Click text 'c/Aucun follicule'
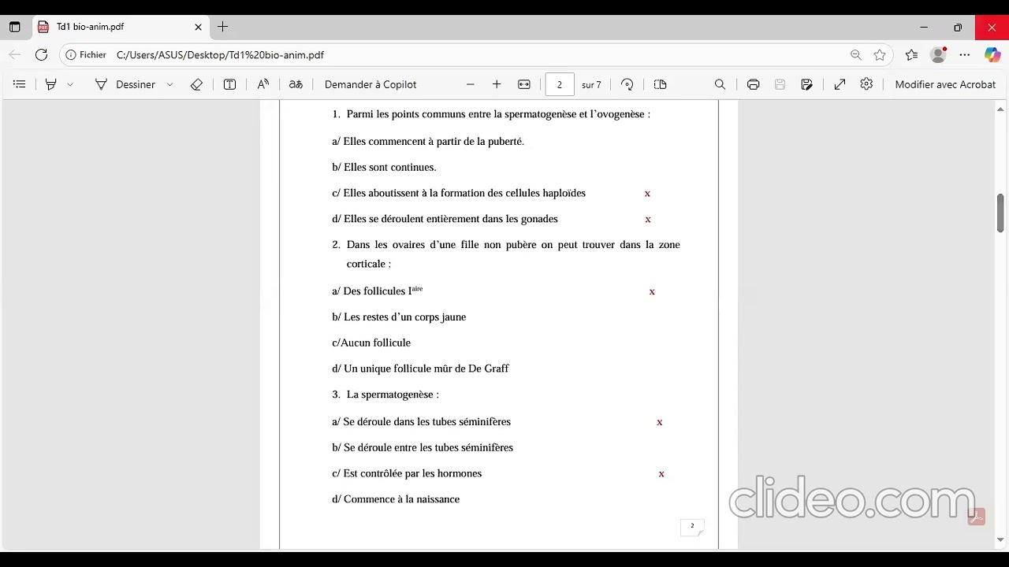This screenshot has height=567, width=1009. (x=371, y=343)
